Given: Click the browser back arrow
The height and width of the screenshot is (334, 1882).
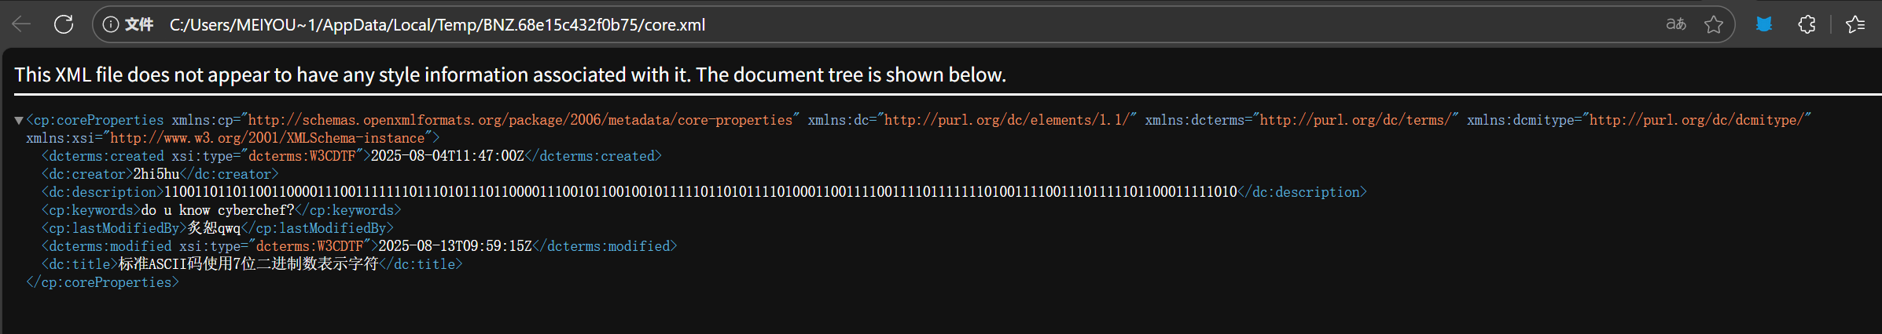Looking at the screenshot, I should click(21, 24).
